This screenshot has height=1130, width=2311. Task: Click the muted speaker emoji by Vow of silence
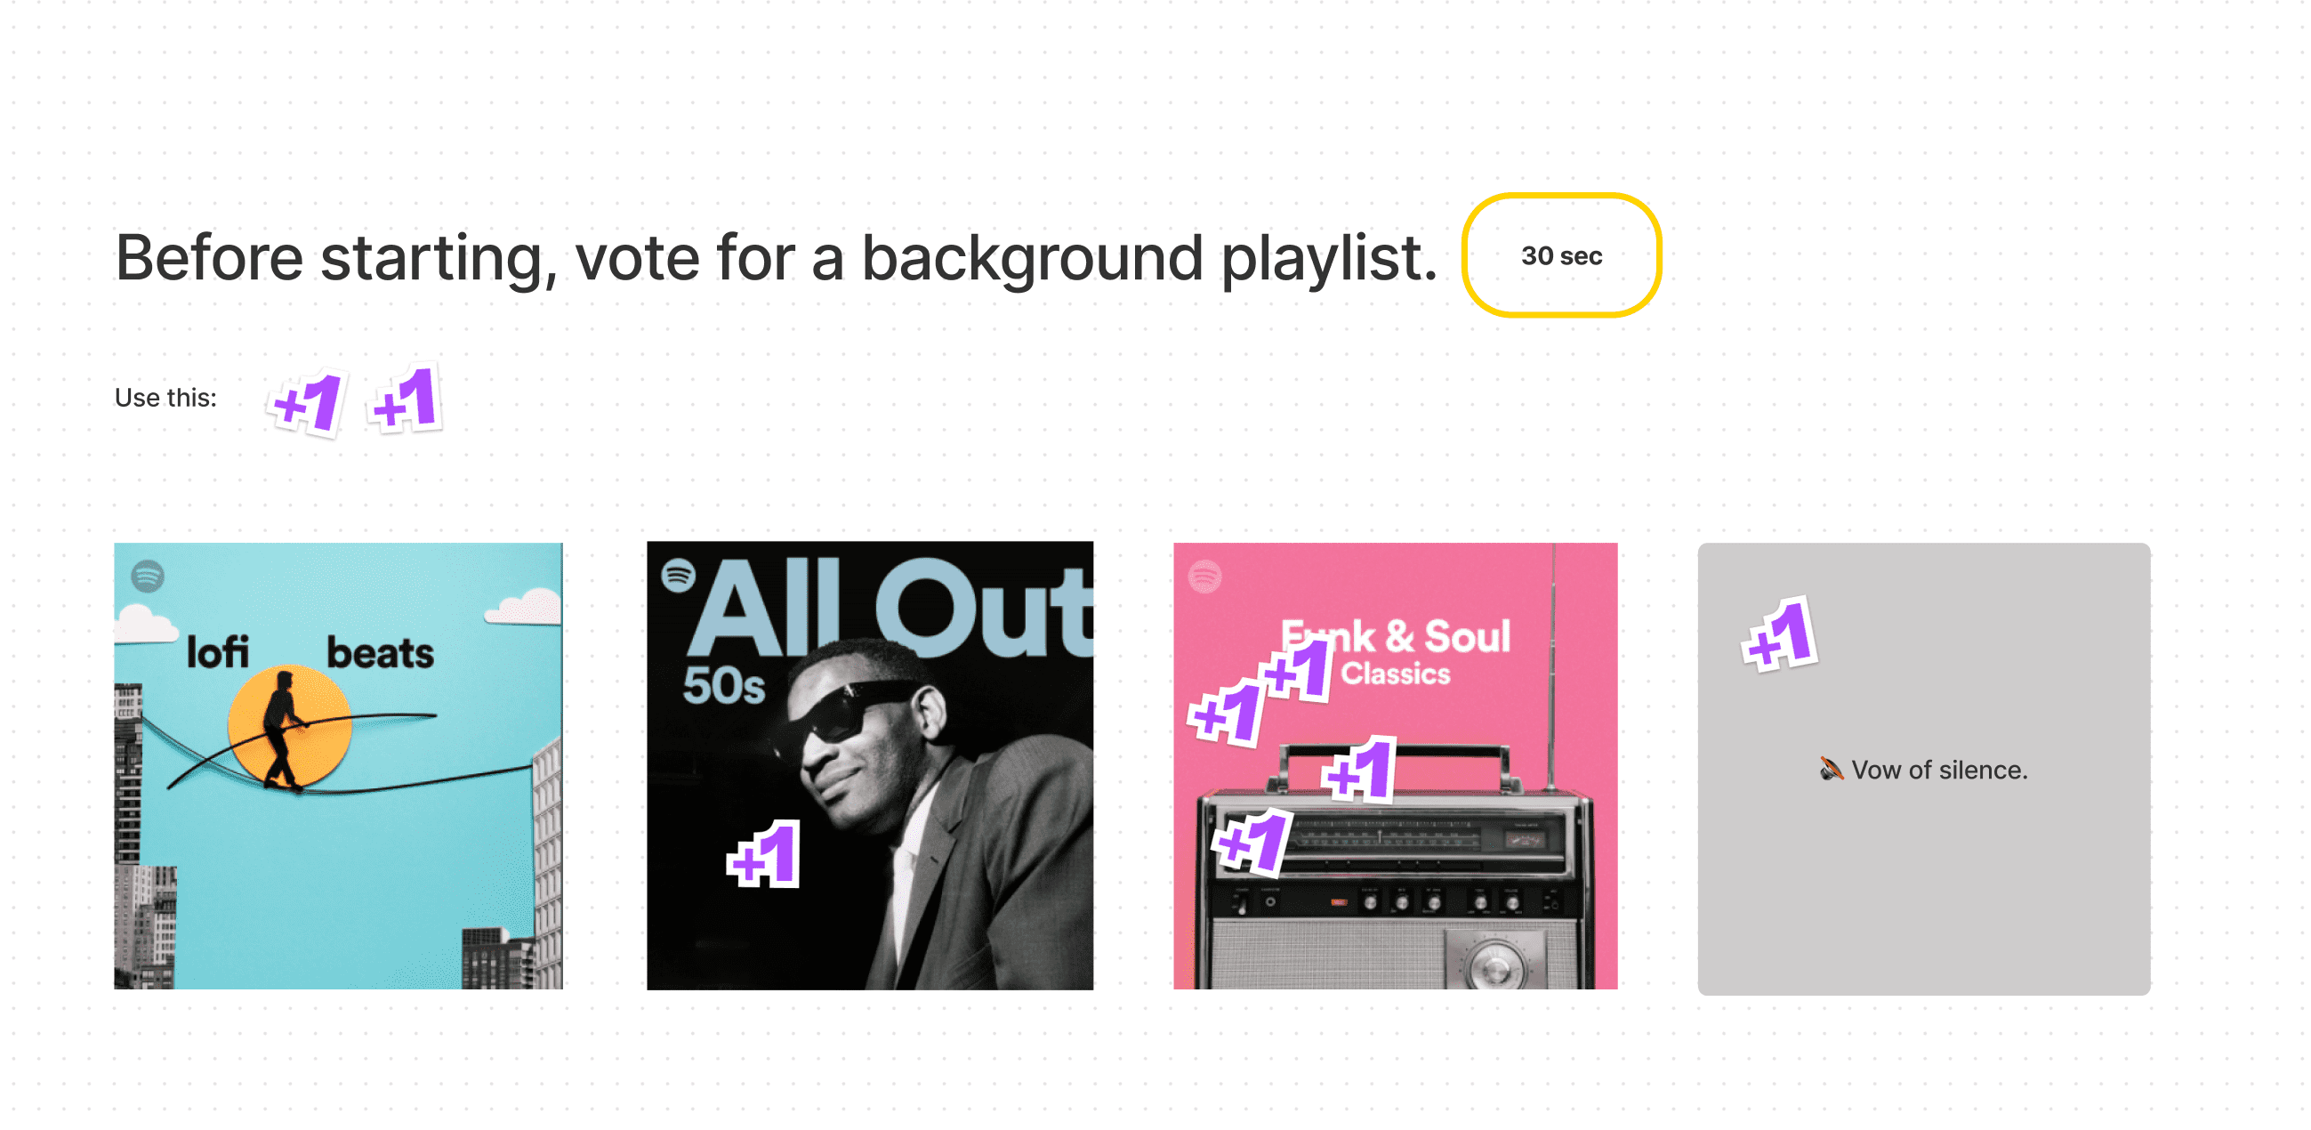pos(1831,769)
